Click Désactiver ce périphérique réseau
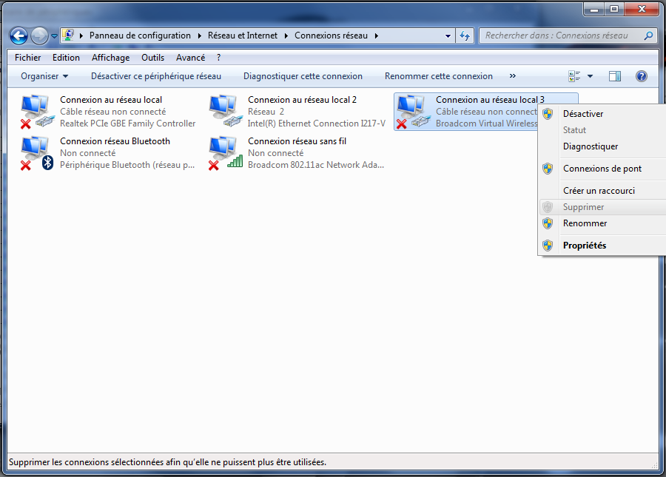Image resolution: width=666 pixels, height=477 pixels. coord(156,76)
